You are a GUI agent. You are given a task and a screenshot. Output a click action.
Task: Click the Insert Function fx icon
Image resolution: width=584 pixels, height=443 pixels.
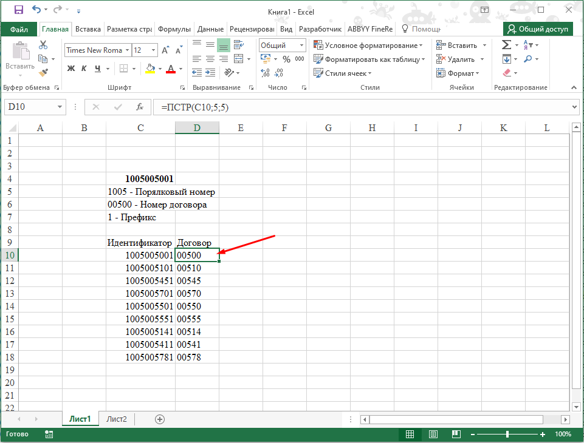pos(140,107)
